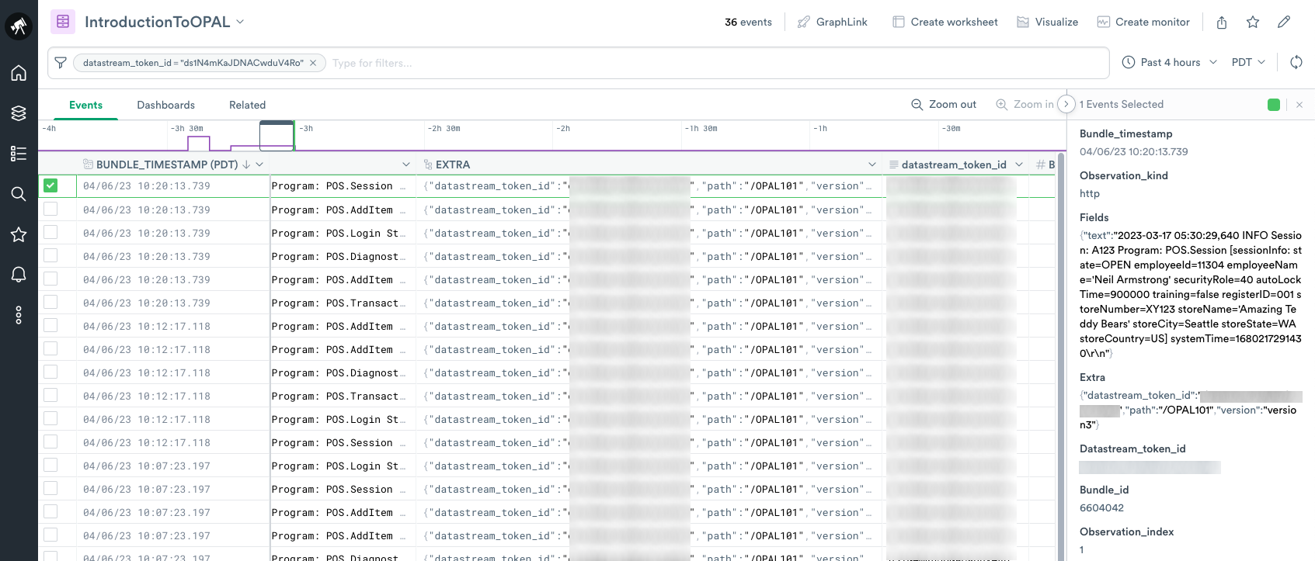Open the Datasets layers icon in sidebar
This screenshot has width=1315, height=561.
pos(19,113)
